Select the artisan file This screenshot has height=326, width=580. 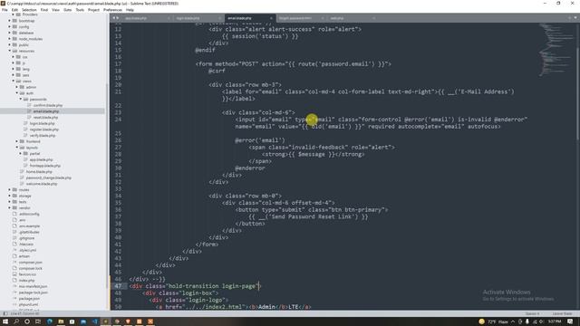24,256
